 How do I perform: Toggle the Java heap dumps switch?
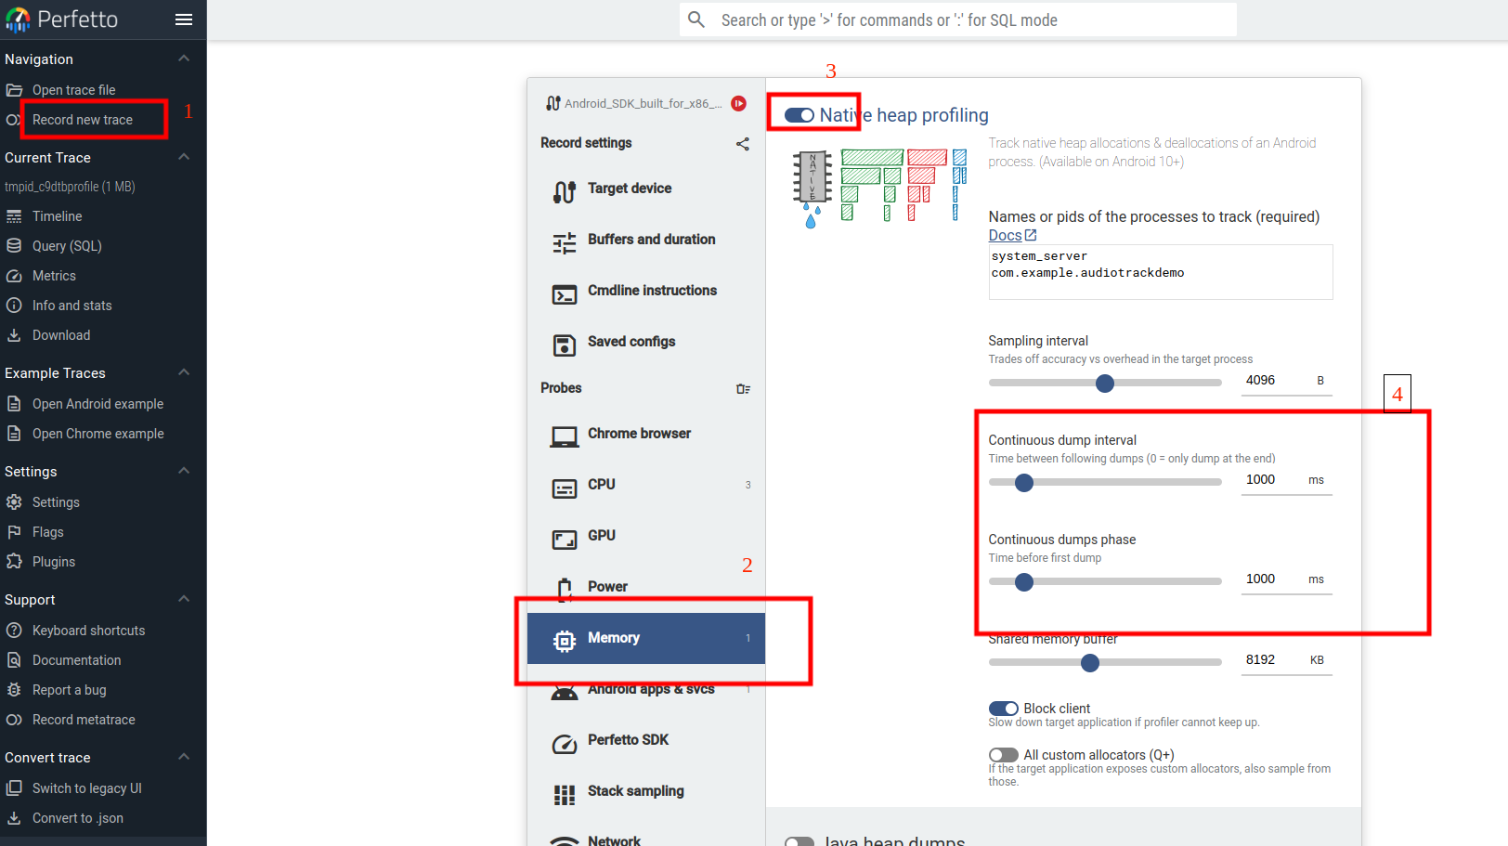click(x=799, y=841)
